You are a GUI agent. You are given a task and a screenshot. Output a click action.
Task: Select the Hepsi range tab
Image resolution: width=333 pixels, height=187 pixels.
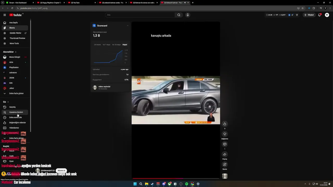click(125, 45)
